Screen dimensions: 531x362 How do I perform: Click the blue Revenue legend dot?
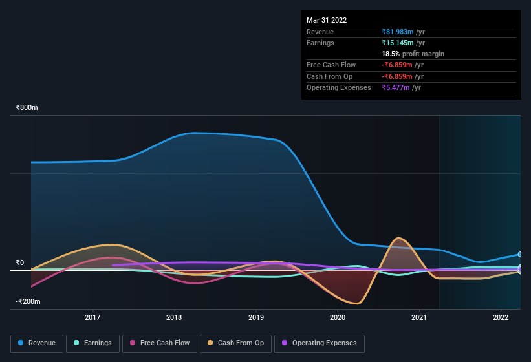20,343
